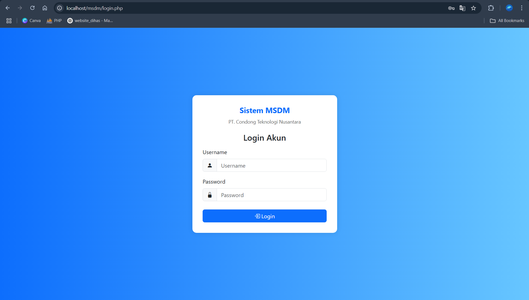Open saved passwords key icon
The height and width of the screenshot is (300, 529).
point(451,8)
